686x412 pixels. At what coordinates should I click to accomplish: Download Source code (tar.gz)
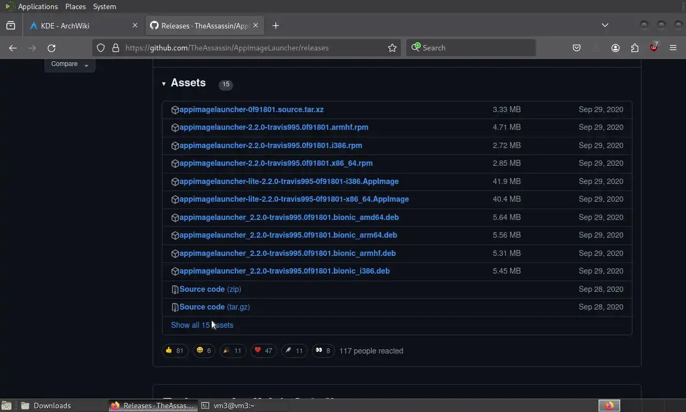tap(214, 307)
